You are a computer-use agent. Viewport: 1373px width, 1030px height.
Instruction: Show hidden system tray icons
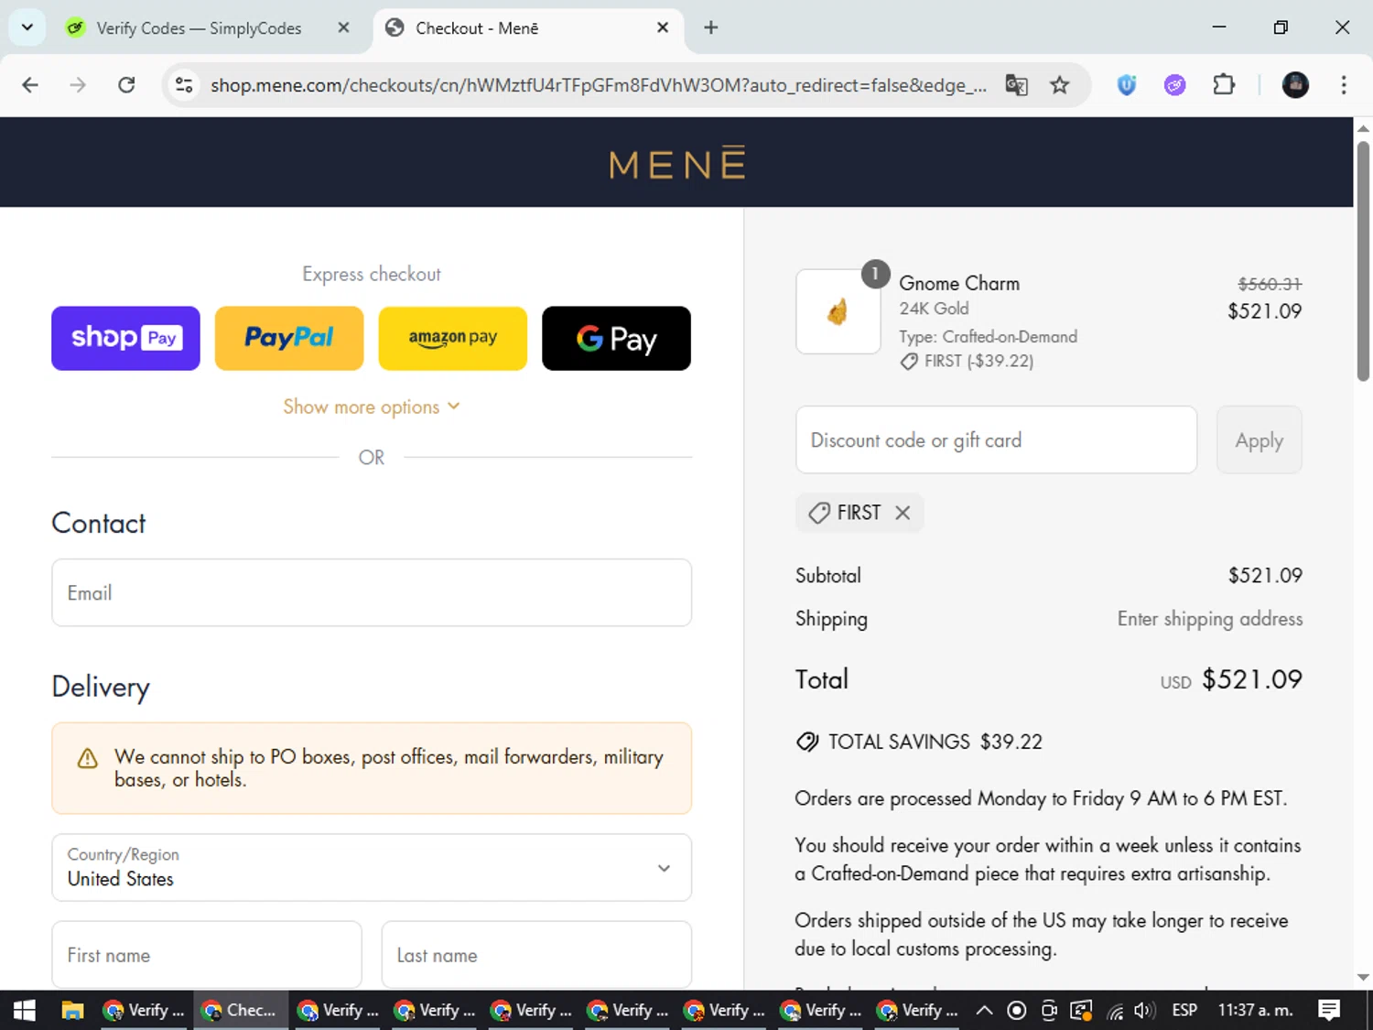(x=984, y=1010)
